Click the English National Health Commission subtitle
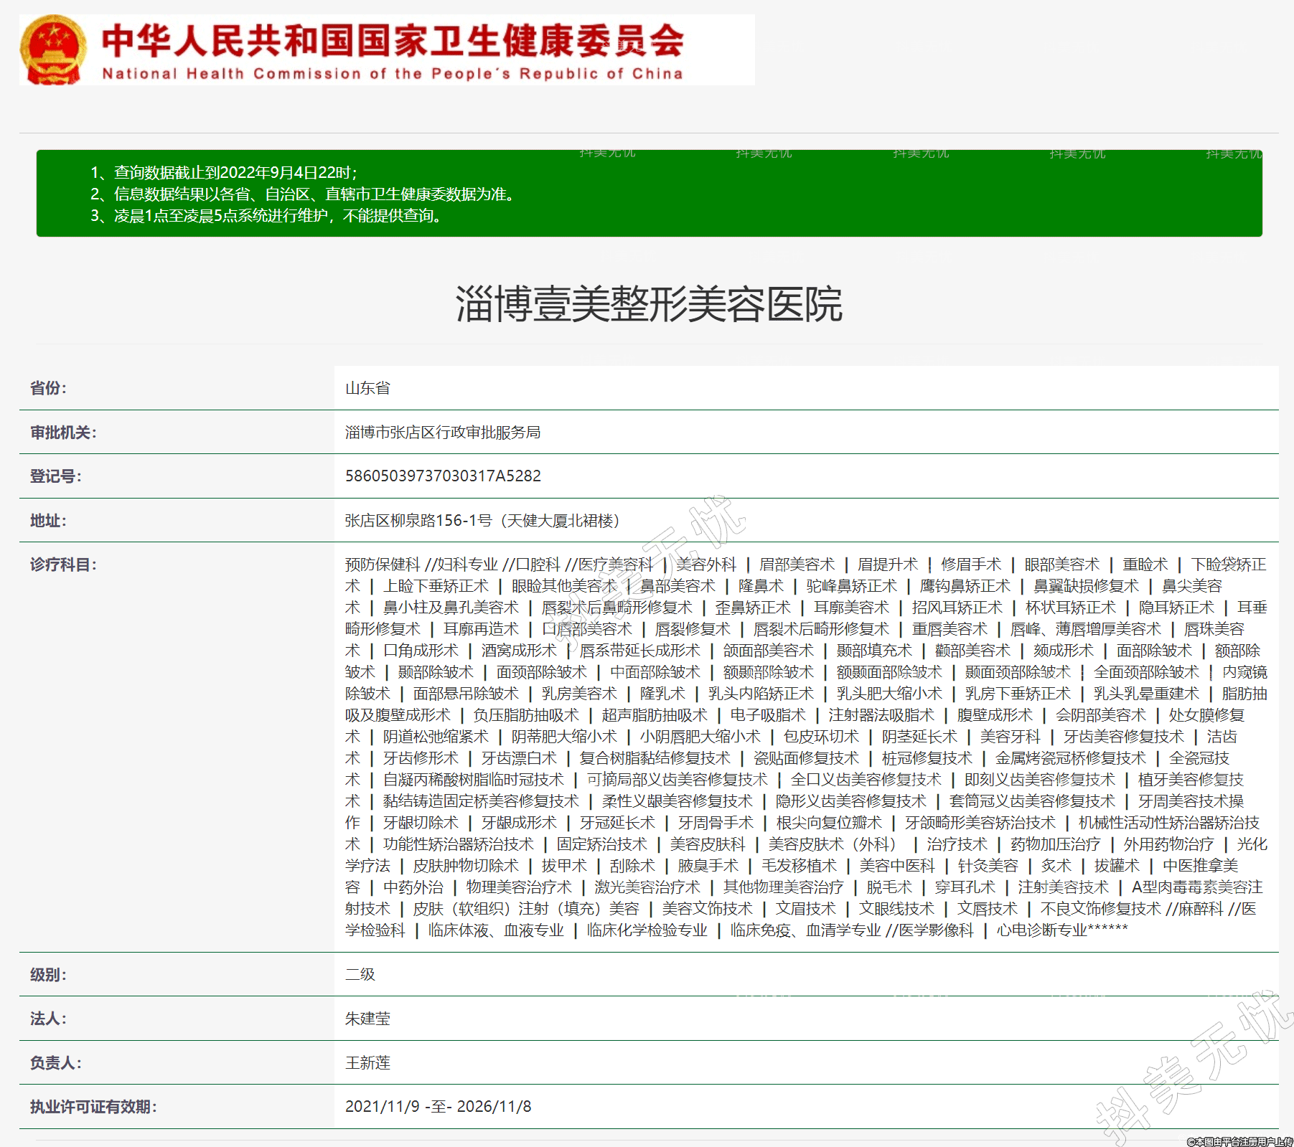1294x1147 pixels. (x=392, y=74)
